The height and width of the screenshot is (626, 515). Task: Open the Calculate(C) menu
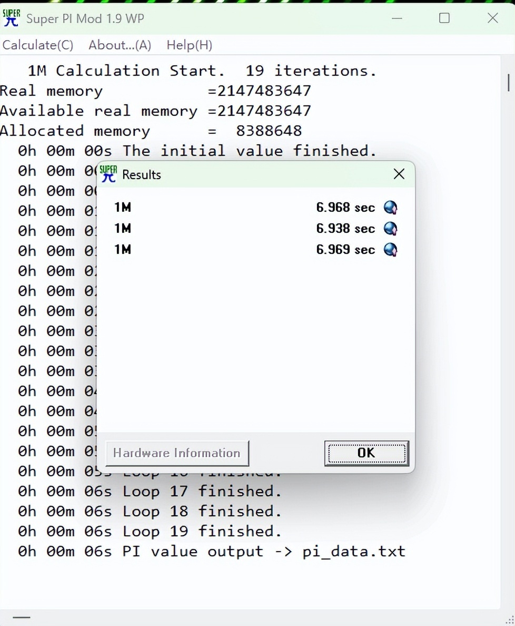click(38, 45)
